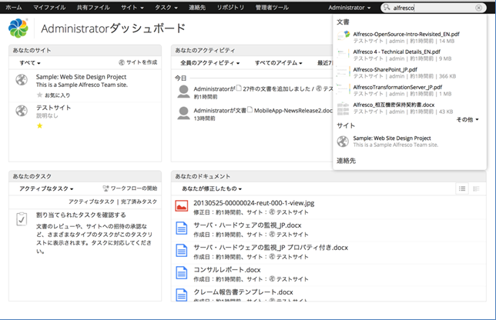Open 連絡先 in the top menu
Screen dimensions: 496x320
tap(197, 7)
